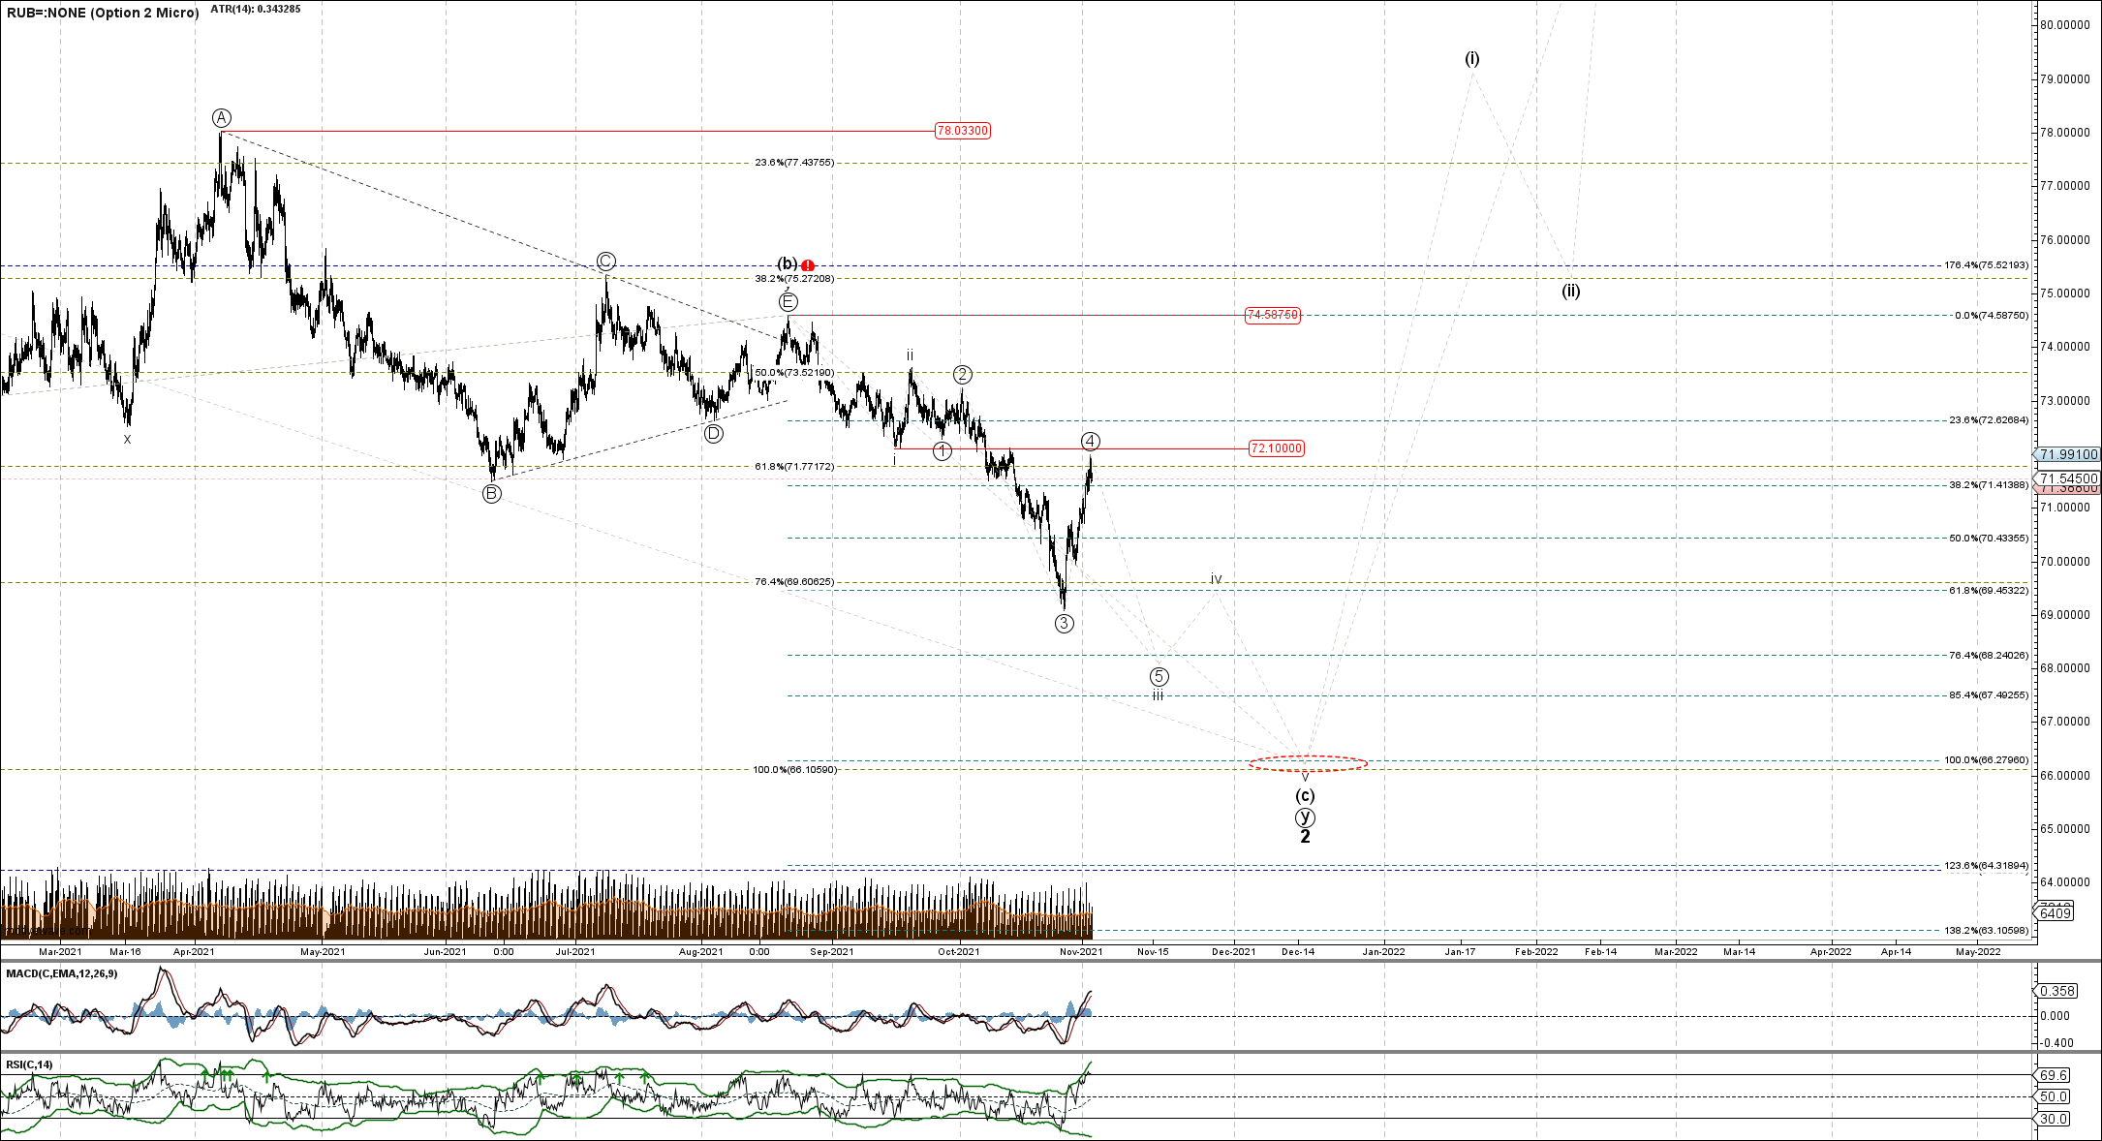The image size is (2102, 1141).
Task: Select the circled 4 wave marker
Action: click(1090, 442)
